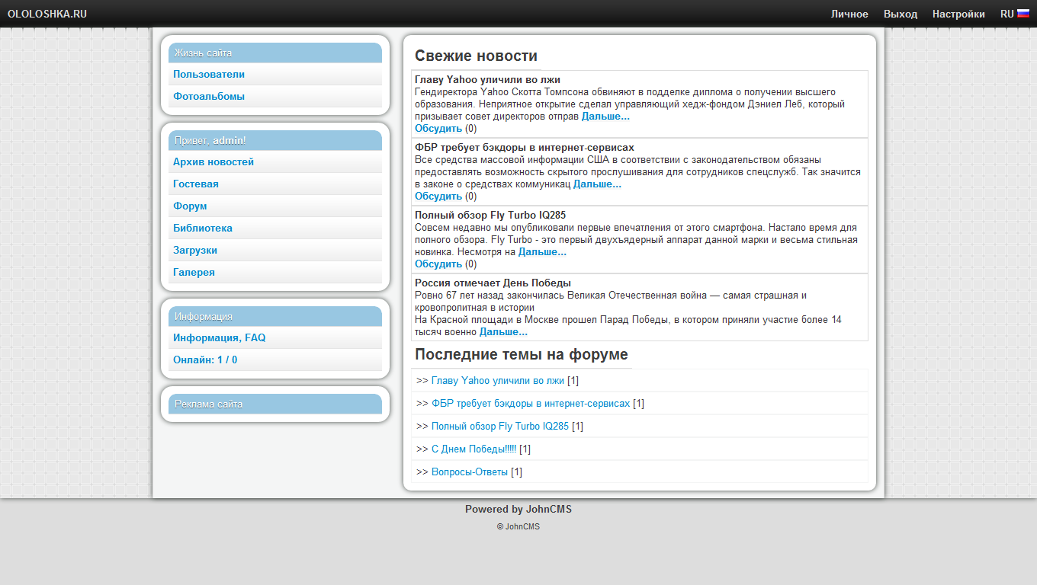Screen dimensions: 1037x585
Task: Open the Библиотека section
Action: [203, 229]
